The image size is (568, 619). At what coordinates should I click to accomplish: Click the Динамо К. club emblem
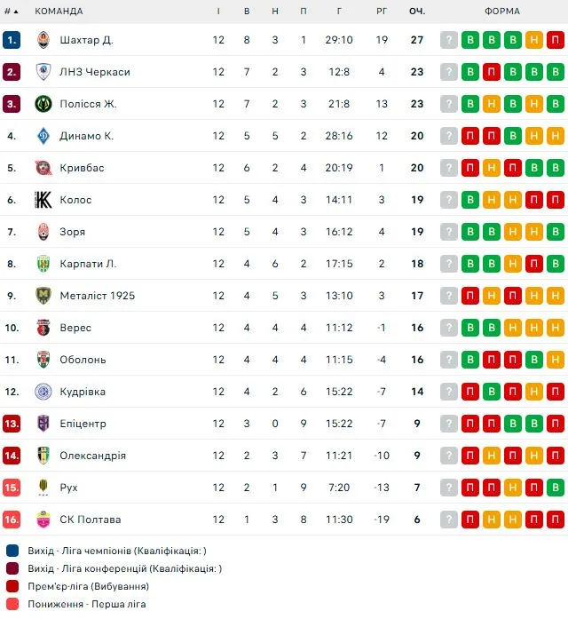point(43,136)
